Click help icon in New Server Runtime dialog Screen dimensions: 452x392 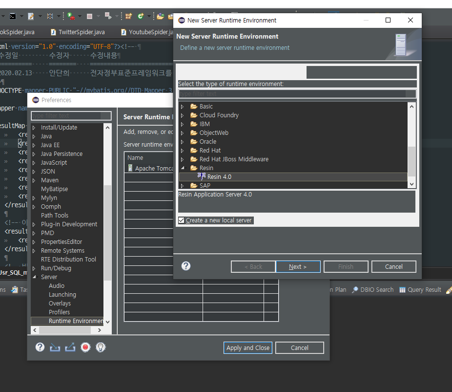coord(186,266)
